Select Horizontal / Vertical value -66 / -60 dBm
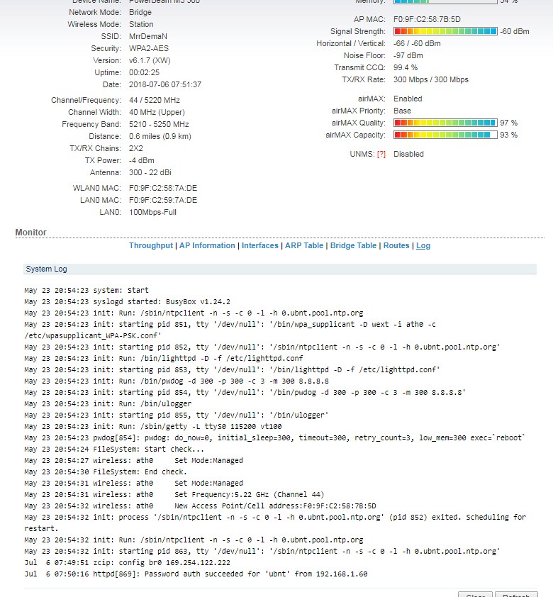The width and height of the screenshot is (553, 597). coord(417,43)
